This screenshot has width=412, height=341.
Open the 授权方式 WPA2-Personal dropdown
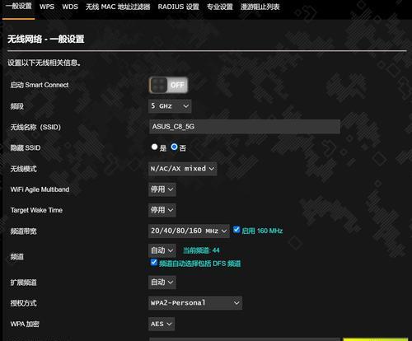(195, 303)
